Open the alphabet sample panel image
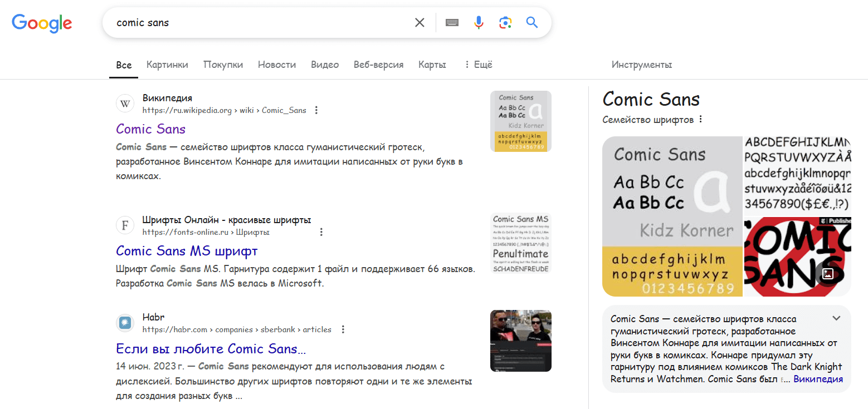Viewport: 868px width, 409px height. 798,176
